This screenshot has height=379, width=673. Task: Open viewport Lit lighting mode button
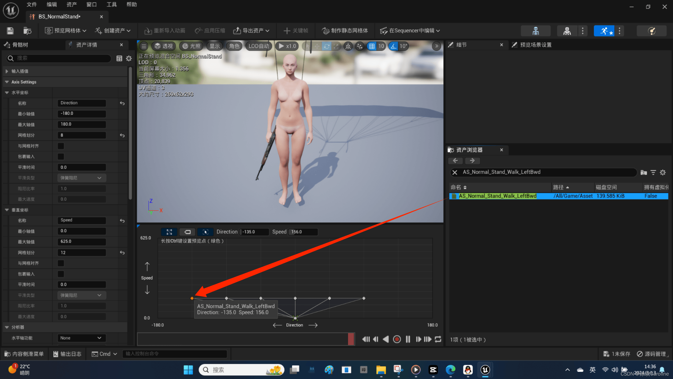(191, 46)
